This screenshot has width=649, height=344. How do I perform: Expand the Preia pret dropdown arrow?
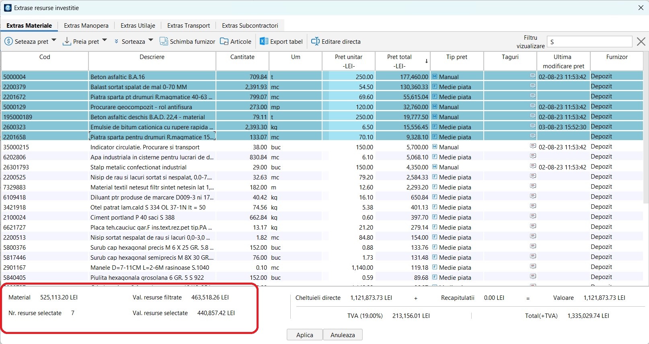click(105, 40)
